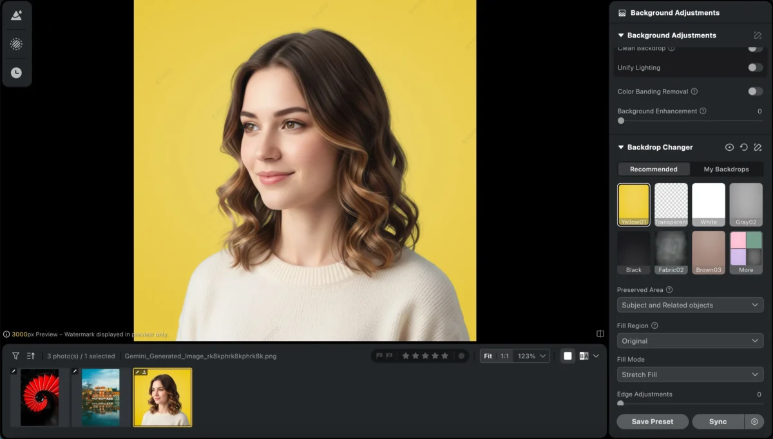
Task: Switch to the My Backdrops tab
Action: click(x=727, y=169)
